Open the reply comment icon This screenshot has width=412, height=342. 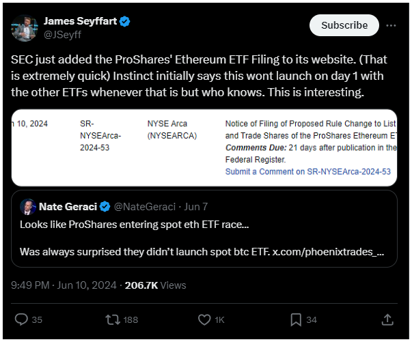[21, 319]
